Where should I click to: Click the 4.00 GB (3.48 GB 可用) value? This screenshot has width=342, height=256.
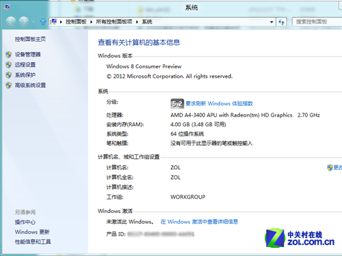pos(198,124)
